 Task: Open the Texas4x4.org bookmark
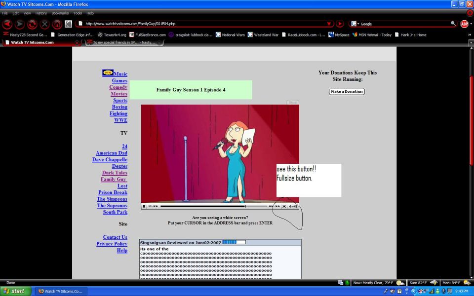(112, 35)
